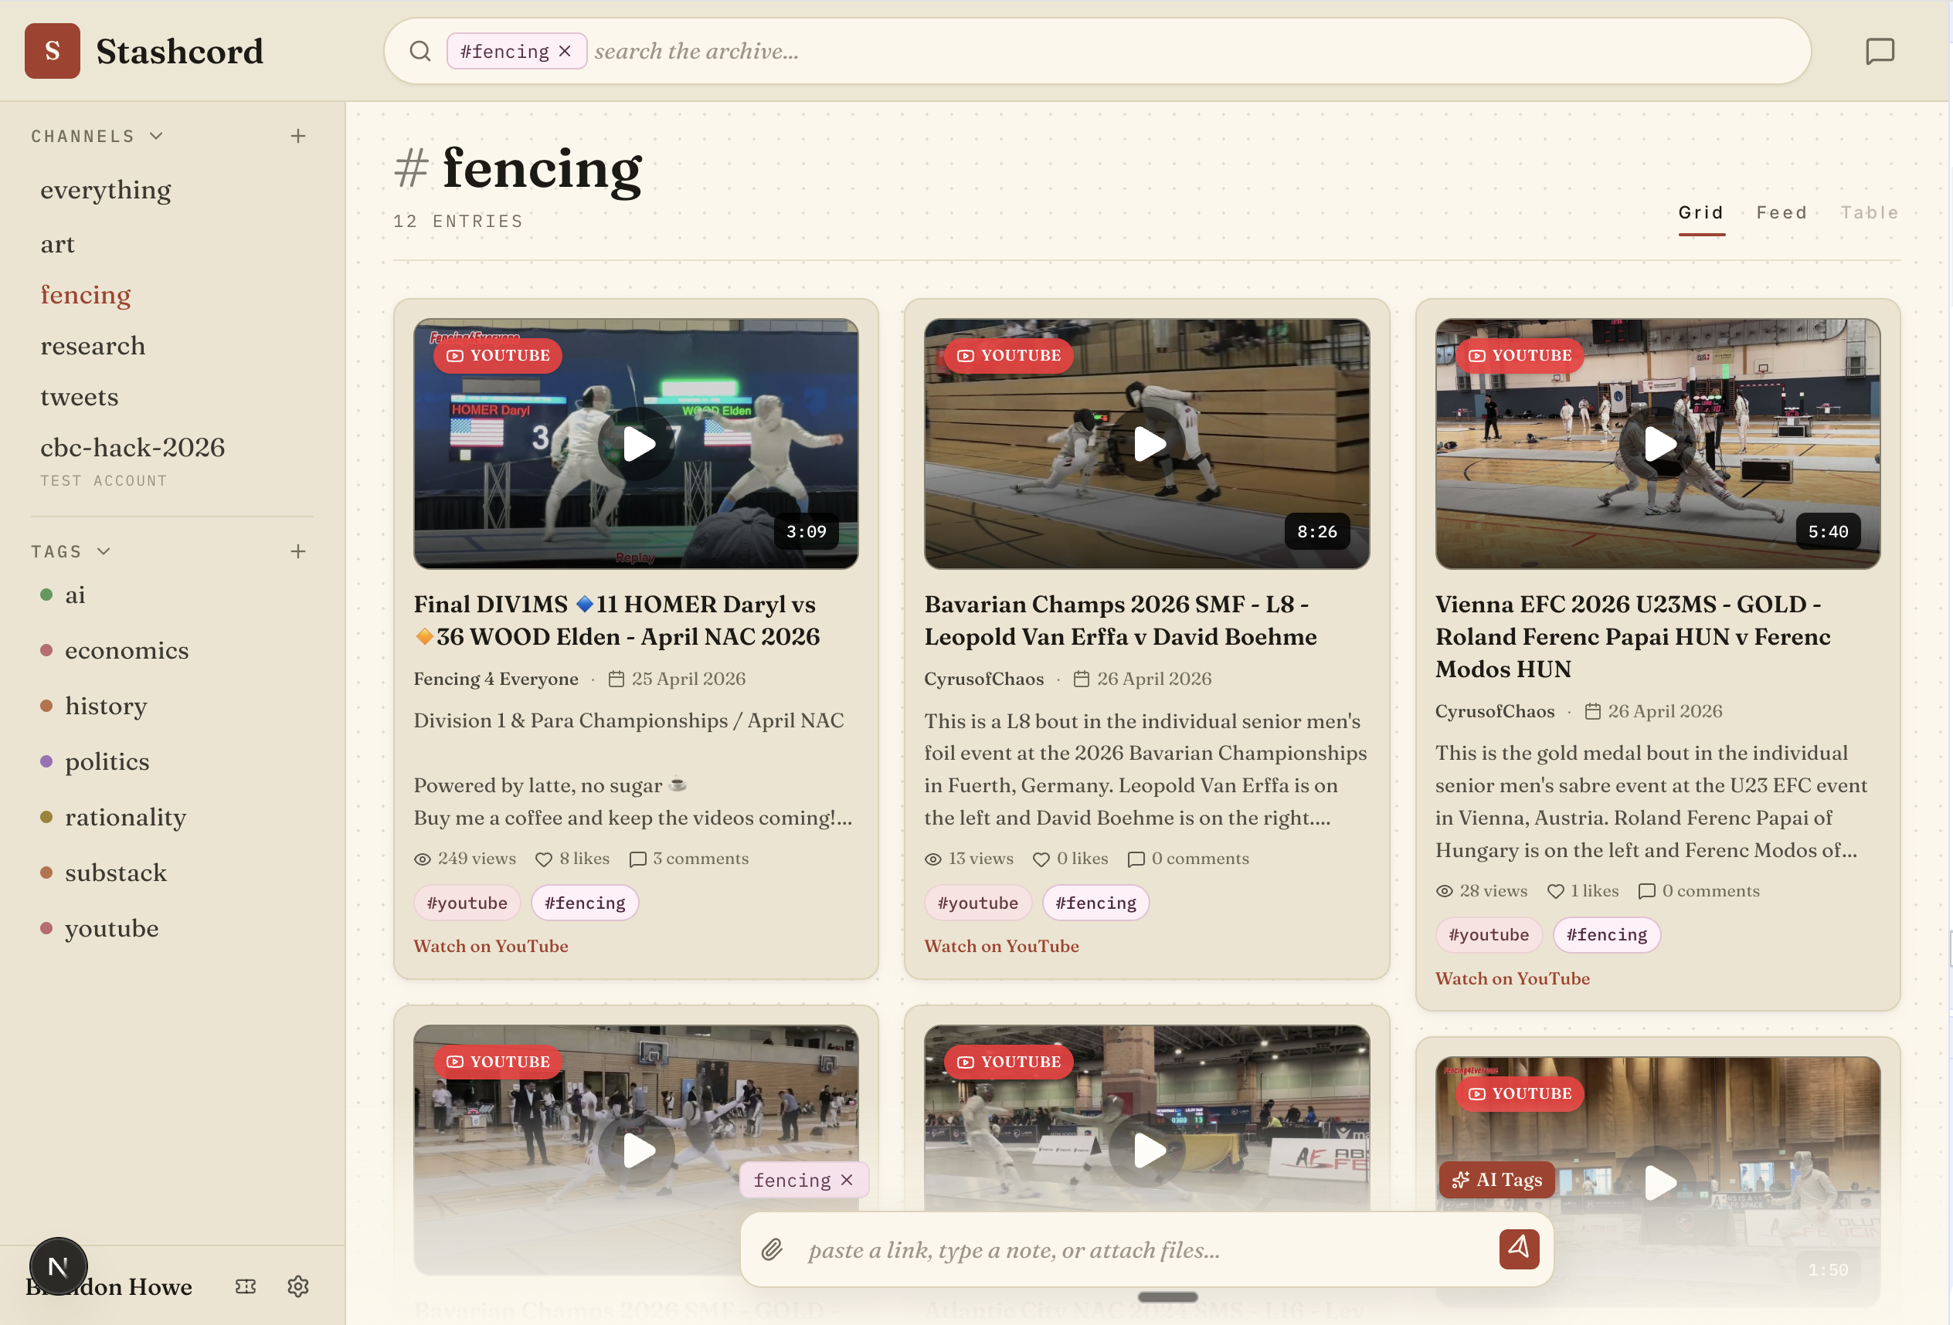
Task: Click the search magnifier icon
Action: coord(420,51)
